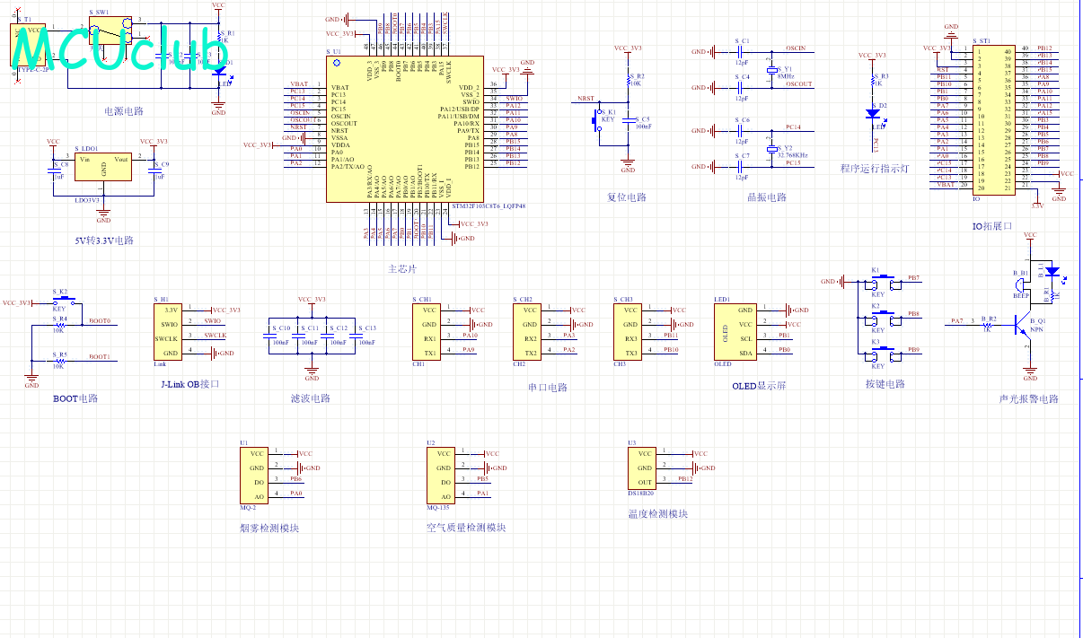Image resolution: width=1083 pixels, height=638 pixels.
Task: Click the S_SW1 power switch symbol
Action: click(x=112, y=31)
